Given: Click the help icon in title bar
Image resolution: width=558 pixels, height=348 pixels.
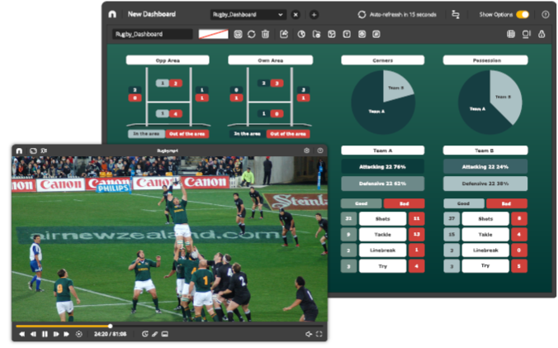Looking at the screenshot, I should (x=545, y=15).
